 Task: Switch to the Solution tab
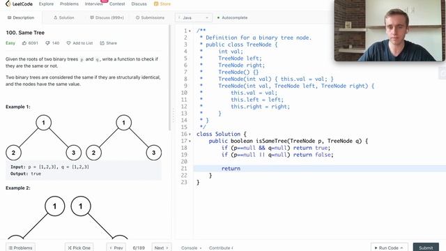(63, 17)
